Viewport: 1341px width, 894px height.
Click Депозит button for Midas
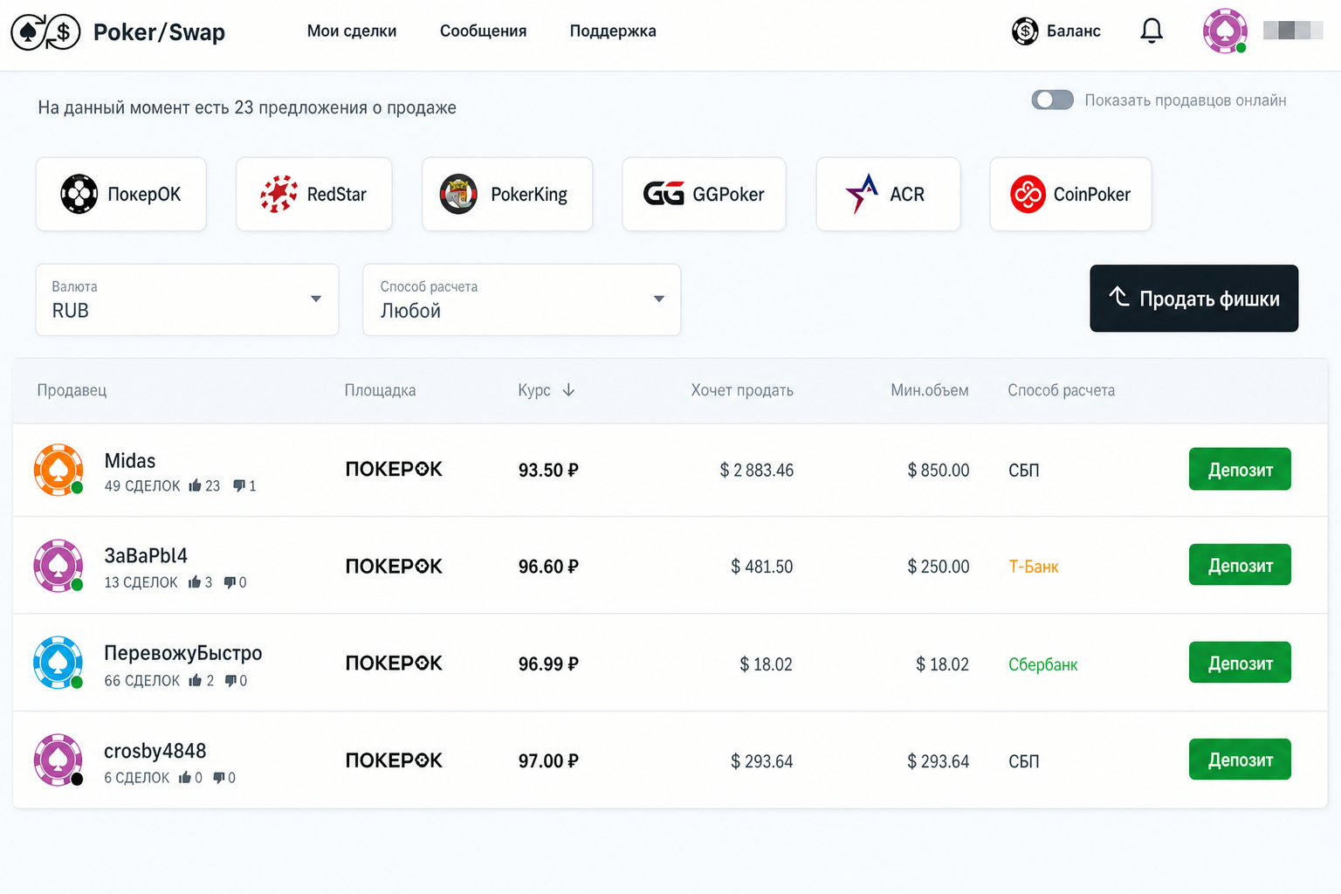pos(1240,470)
